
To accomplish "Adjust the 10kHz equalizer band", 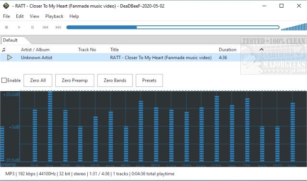I will [262, 144].
